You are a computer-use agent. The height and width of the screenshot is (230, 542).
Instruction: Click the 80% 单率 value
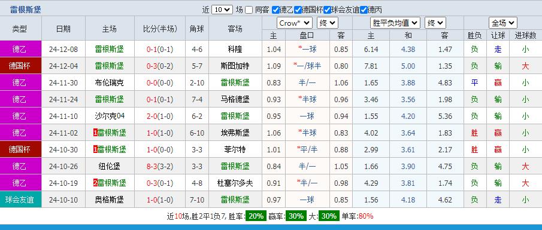[x=366, y=216]
